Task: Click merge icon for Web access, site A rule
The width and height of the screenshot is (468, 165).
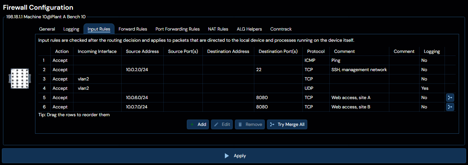Action: tap(450, 98)
